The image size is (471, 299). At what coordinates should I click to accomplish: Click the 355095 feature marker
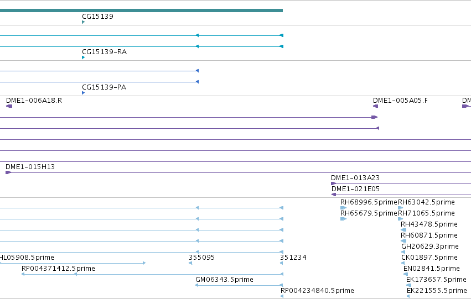click(190, 263)
